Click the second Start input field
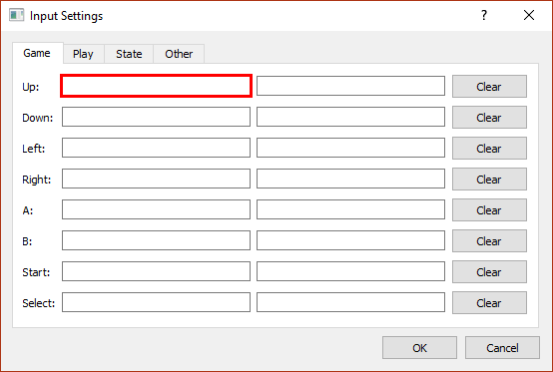 (x=350, y=271)
